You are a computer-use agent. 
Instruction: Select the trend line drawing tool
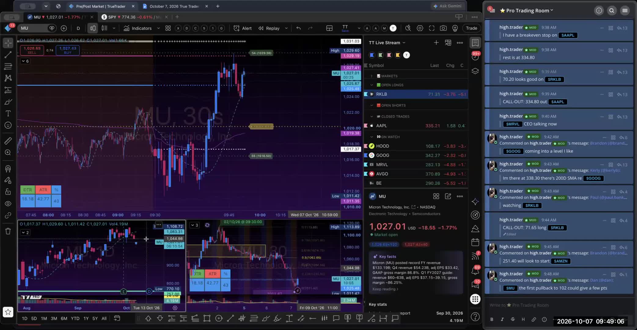8,55
